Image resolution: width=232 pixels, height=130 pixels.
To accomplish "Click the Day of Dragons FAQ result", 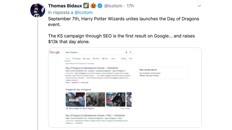I will tap(95, 116).
